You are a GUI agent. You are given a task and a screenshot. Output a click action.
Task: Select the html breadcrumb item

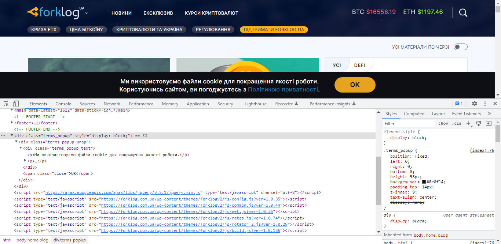(7, 240)
